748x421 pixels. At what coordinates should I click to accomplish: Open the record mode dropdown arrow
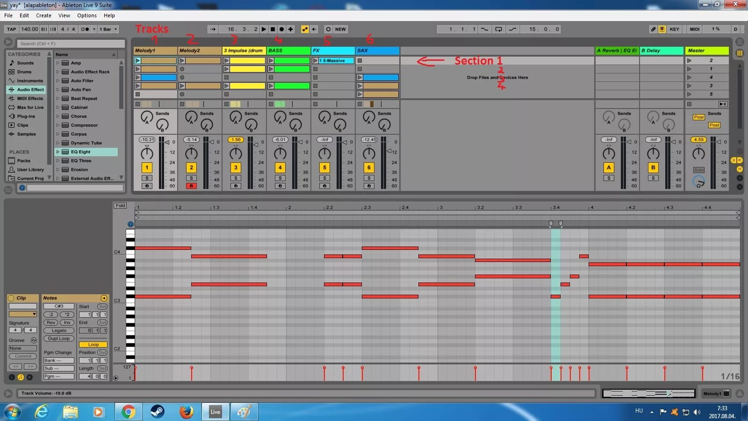pyautogui.click(x=93, y=29)
